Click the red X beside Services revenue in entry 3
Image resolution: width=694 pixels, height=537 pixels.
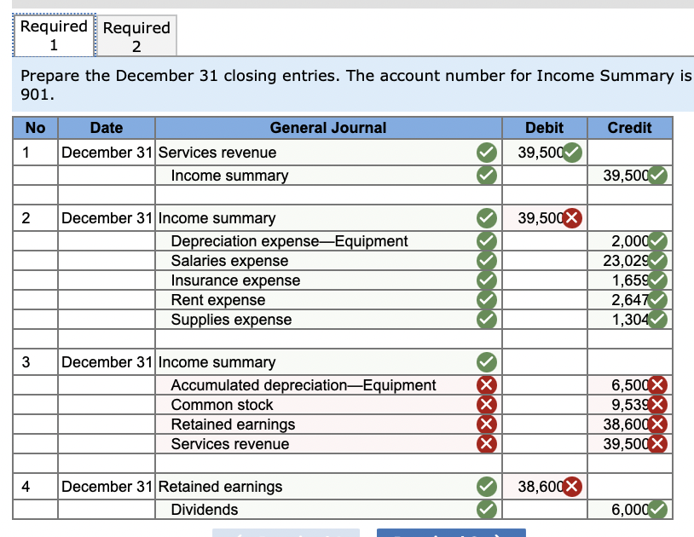(487, 444)
